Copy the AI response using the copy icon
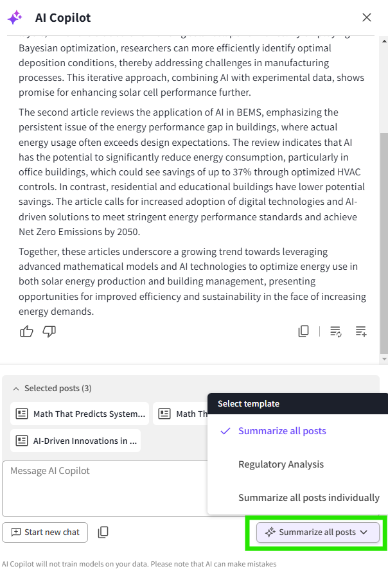Image resolution: width=388 pixels, height=571 pixels. tap(304, 331)
